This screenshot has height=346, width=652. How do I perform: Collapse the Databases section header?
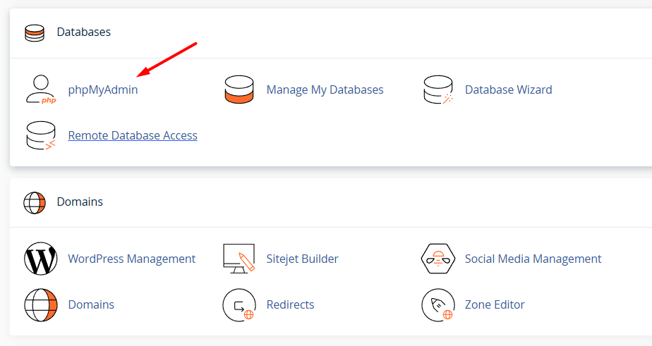pos(83,32)
